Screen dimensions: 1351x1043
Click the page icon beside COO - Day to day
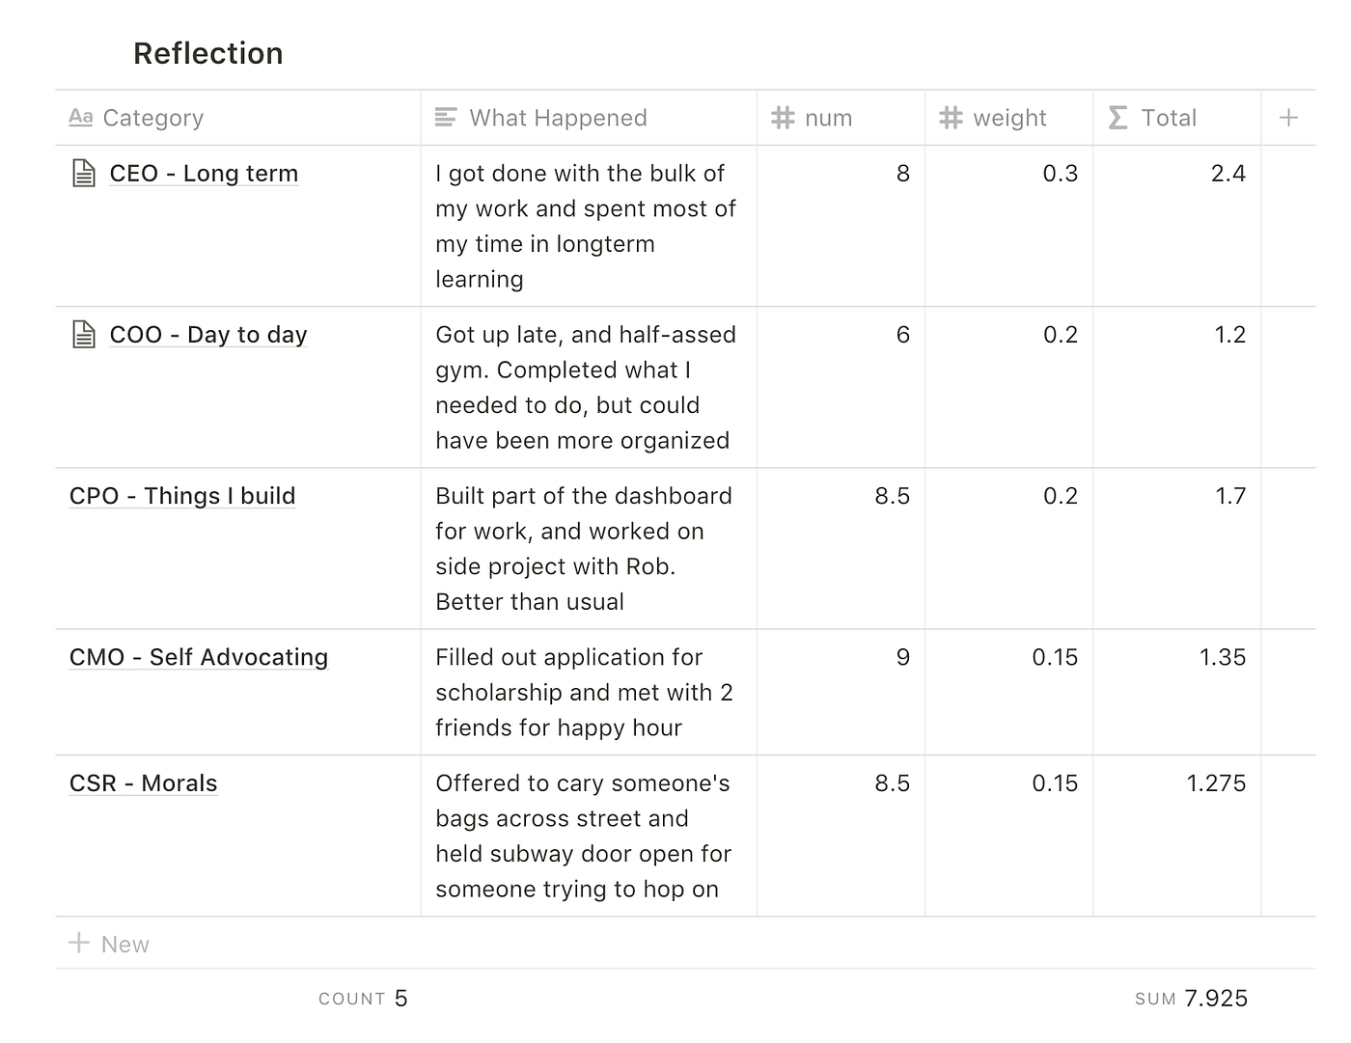(82, 334)
